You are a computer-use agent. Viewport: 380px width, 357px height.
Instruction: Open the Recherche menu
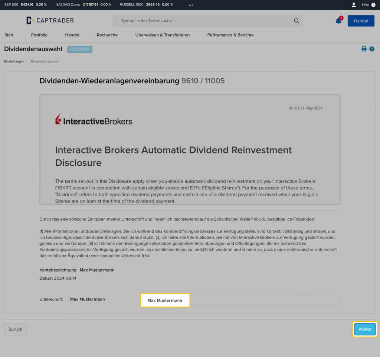coord(107,35)
